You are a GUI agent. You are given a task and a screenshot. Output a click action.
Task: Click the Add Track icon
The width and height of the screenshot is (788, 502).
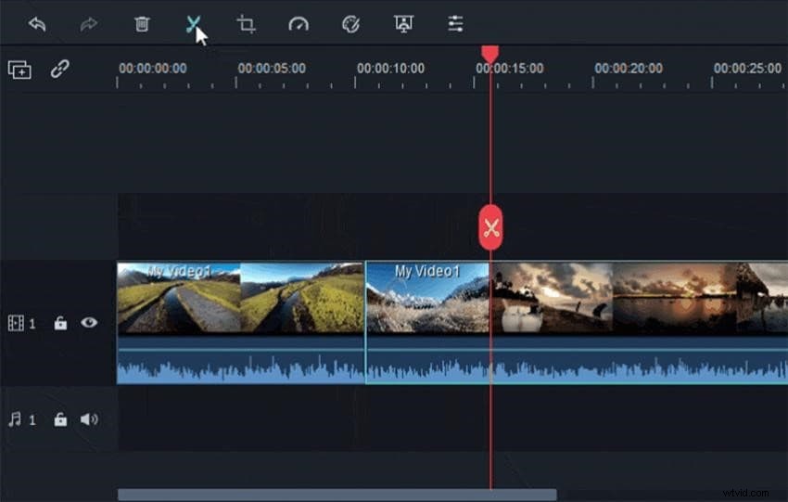click(x=19, y=70)
